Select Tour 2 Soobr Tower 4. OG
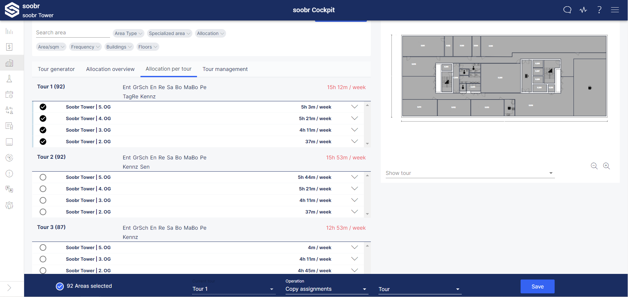Screen dimensions: 628x297 click(43, 189)
